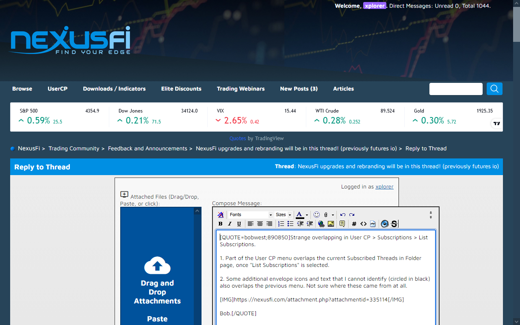This screenshot has height=325, width=520.
Task: Open the Quotes link by TradingView
Action: (238, 138)
